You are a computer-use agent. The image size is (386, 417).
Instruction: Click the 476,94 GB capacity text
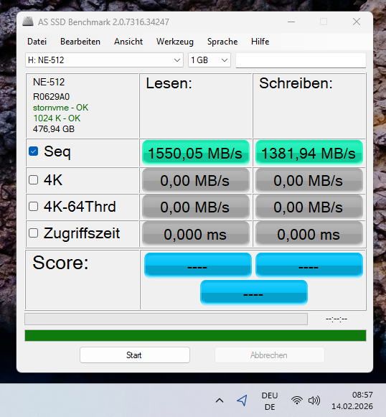54,129
